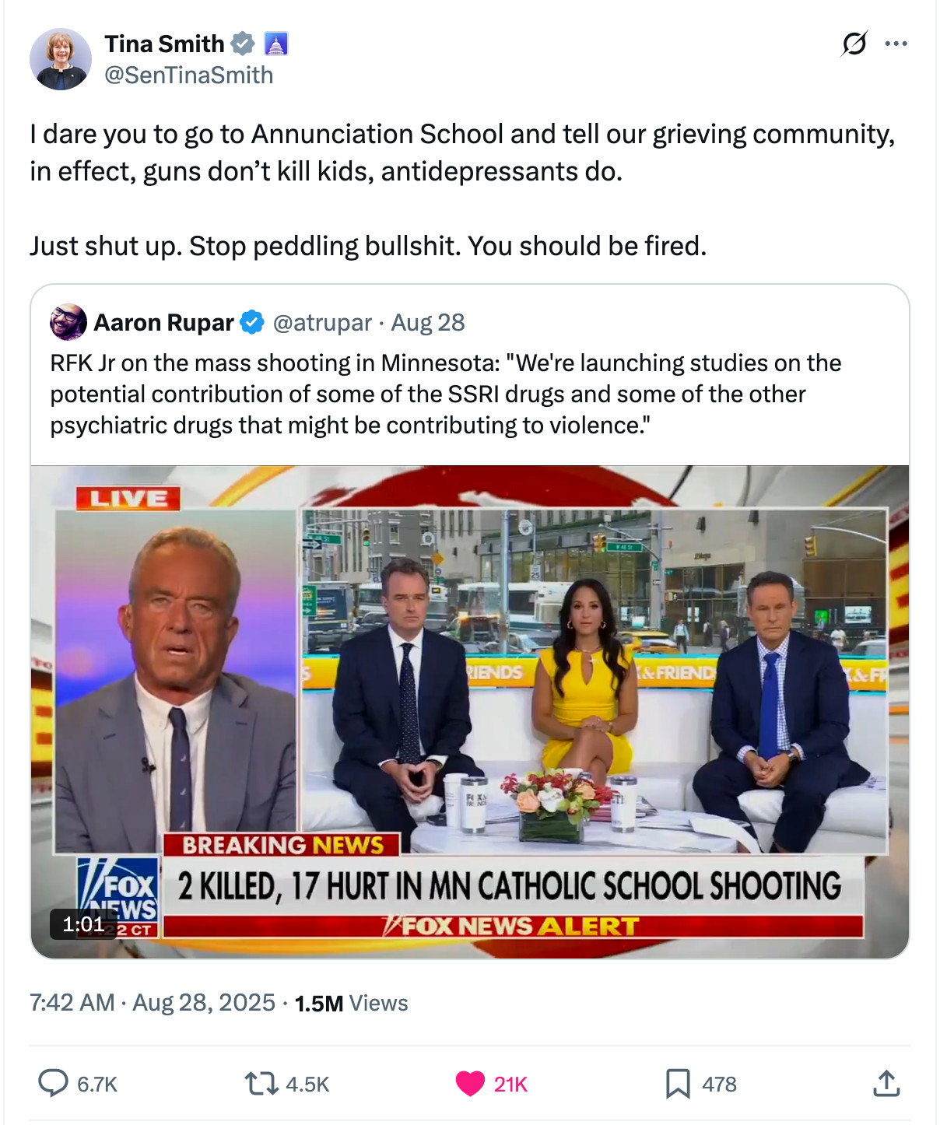Open Tina Smith's profile avatar
The height and width of the screenshot is (1125, 940).
pos(60,59)
